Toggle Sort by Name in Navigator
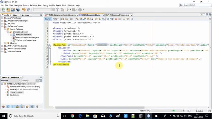Image resolution: width=212 pixels, height=119 pixels. [32, 106]
